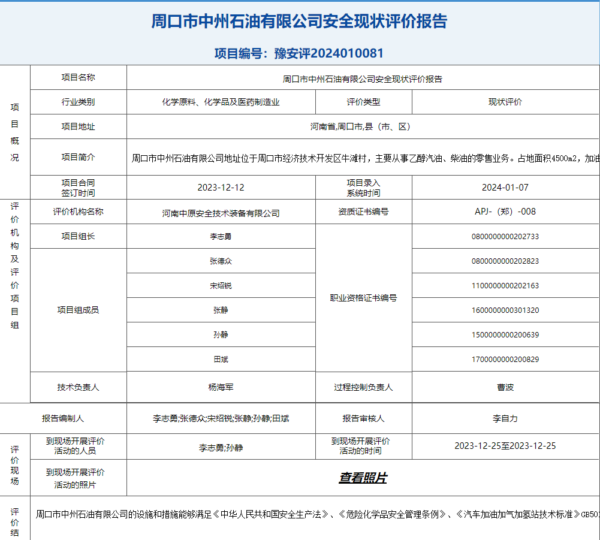This screenshot has height=540, width=600.
Task: Select certificate number 1700000000200829
Action: point(505,360)
